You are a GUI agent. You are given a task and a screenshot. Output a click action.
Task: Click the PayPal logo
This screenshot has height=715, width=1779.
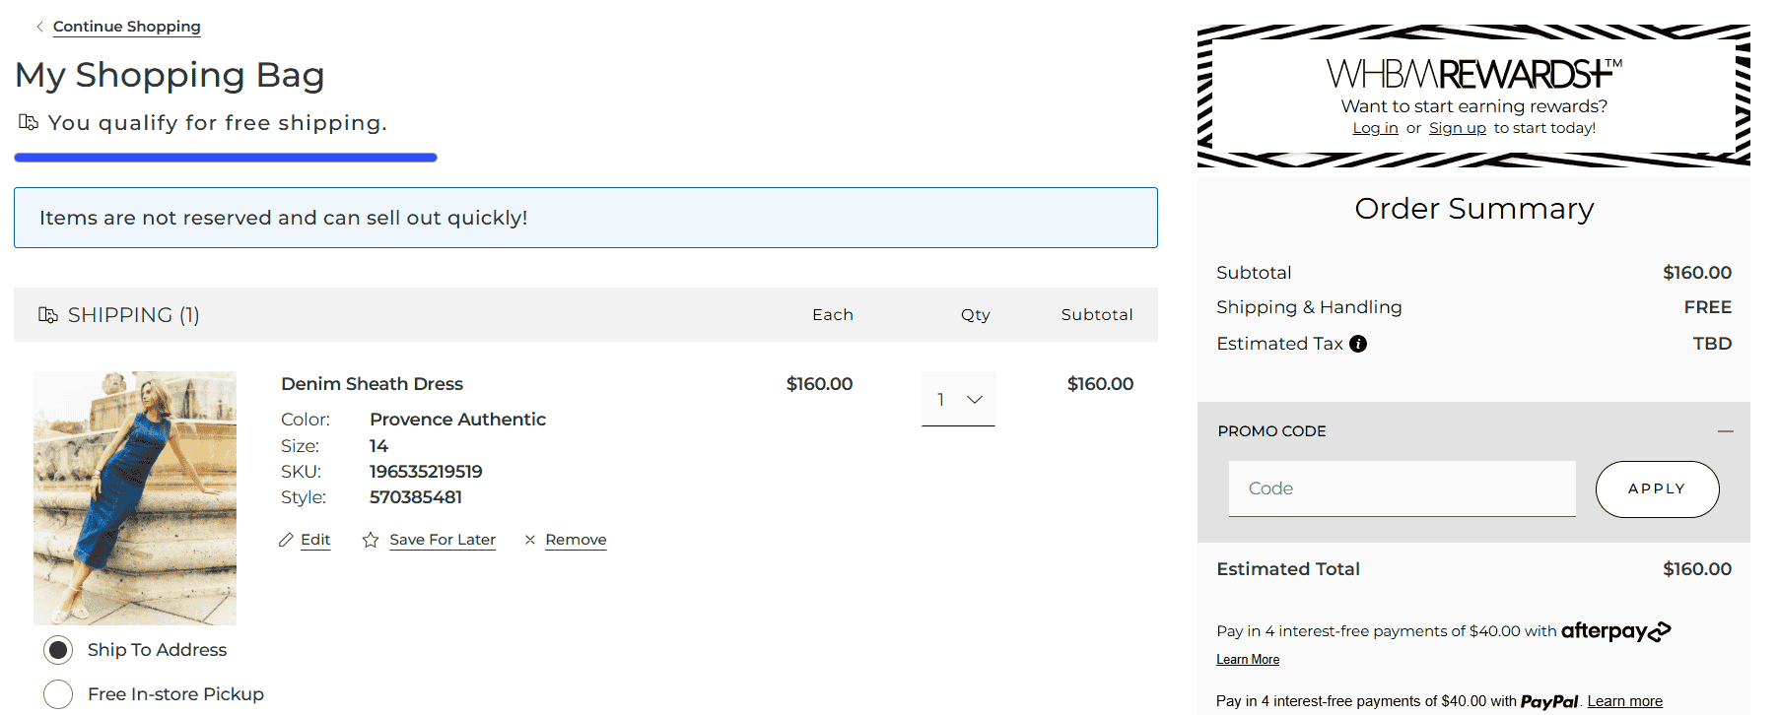click(1548, 701)
